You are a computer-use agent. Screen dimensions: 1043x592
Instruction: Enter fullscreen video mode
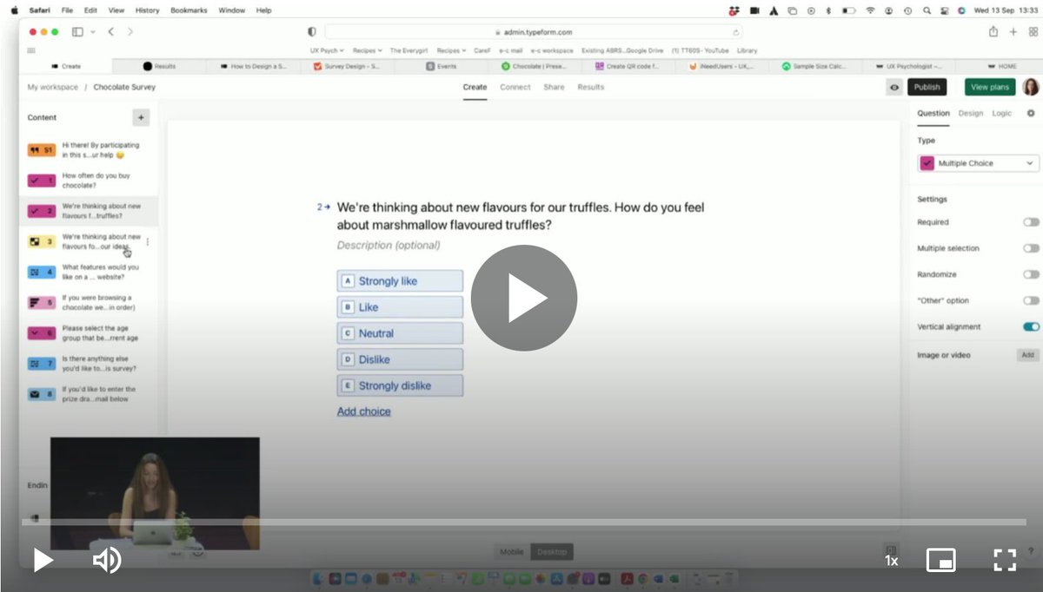click(x=1005, y=560)
